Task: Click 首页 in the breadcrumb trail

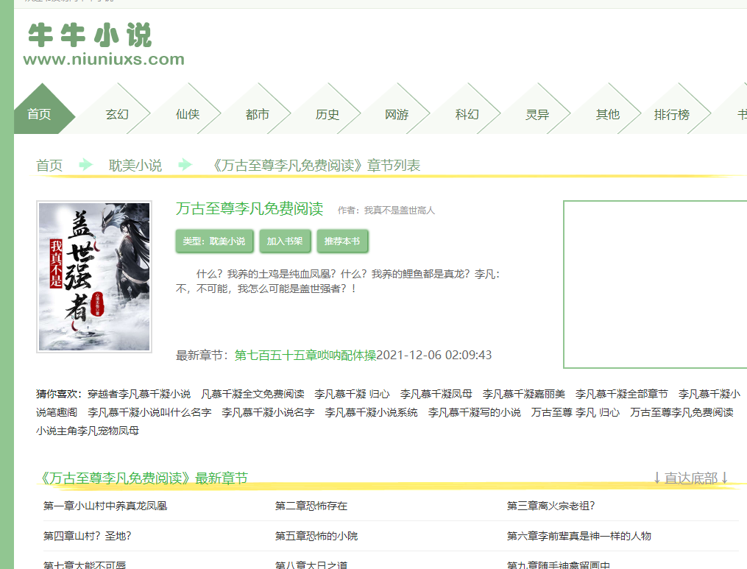Action: click(x=49, y=165)
